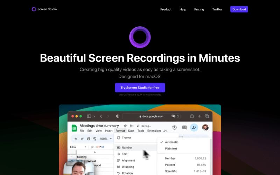Expand the sidebar dropdown chevron
280x175 pixels.
pyautogui.click(x=94, y=116)
